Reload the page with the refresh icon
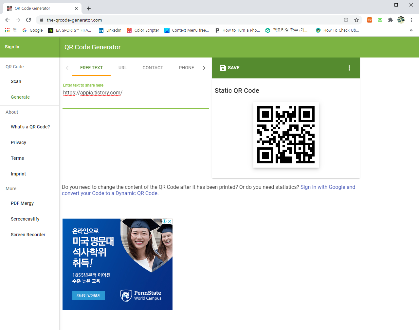The image size is (419, 330). pyautogui.click(x=28, y=20)
